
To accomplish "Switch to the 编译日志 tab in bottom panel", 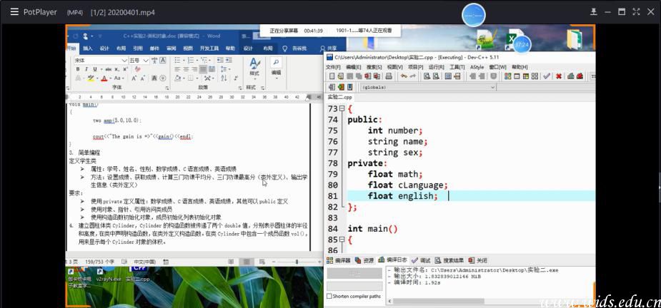I will [x=395, y=260].
